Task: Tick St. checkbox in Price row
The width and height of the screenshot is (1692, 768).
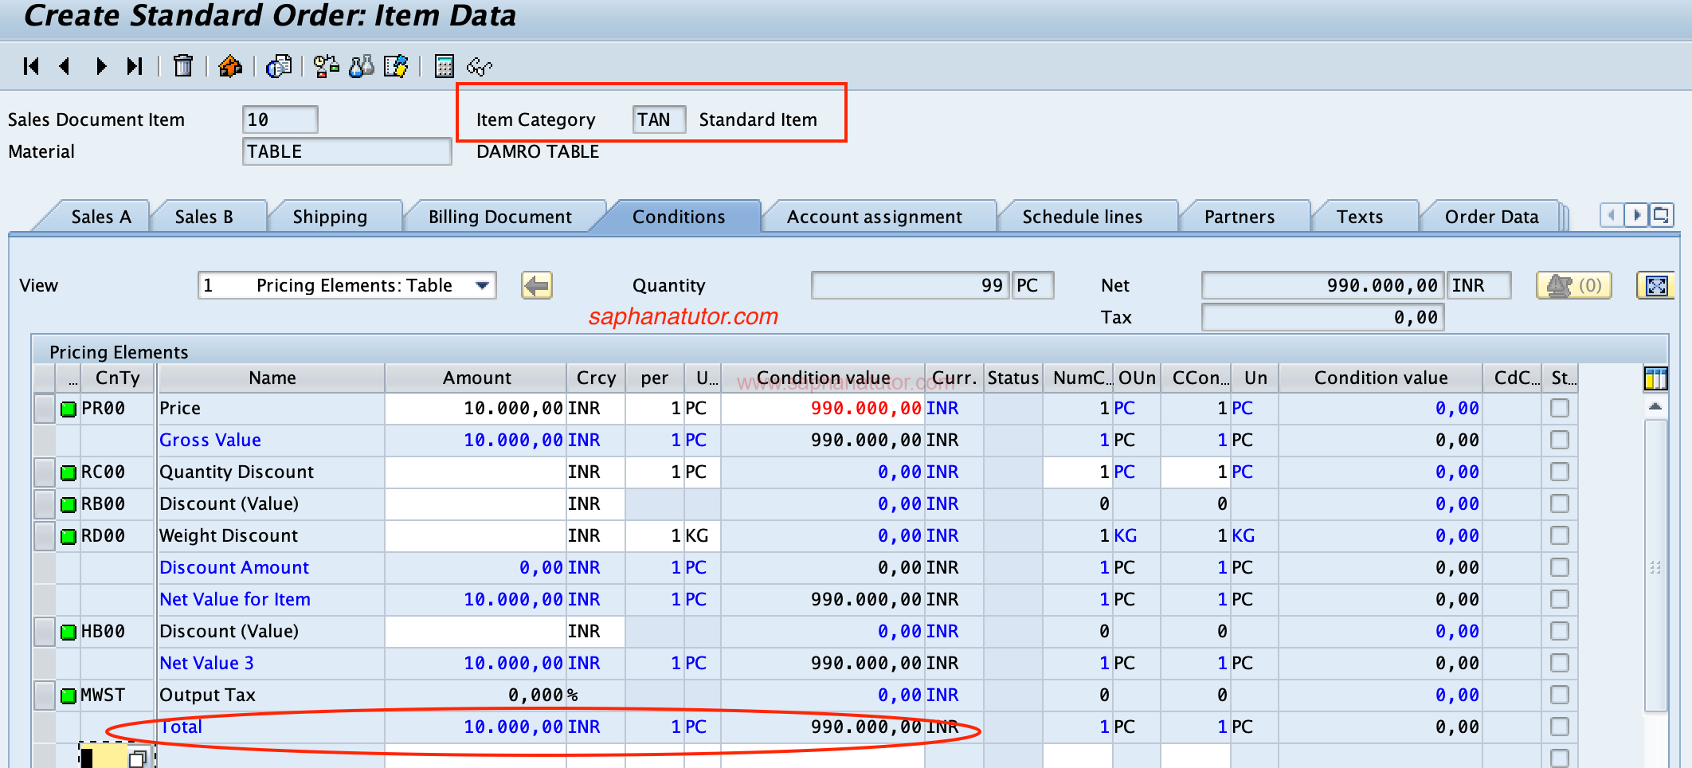Action: click(x=1560, y=408)
